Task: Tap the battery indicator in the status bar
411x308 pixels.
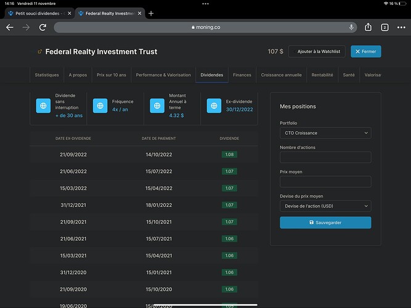Action: pos(402,4)
